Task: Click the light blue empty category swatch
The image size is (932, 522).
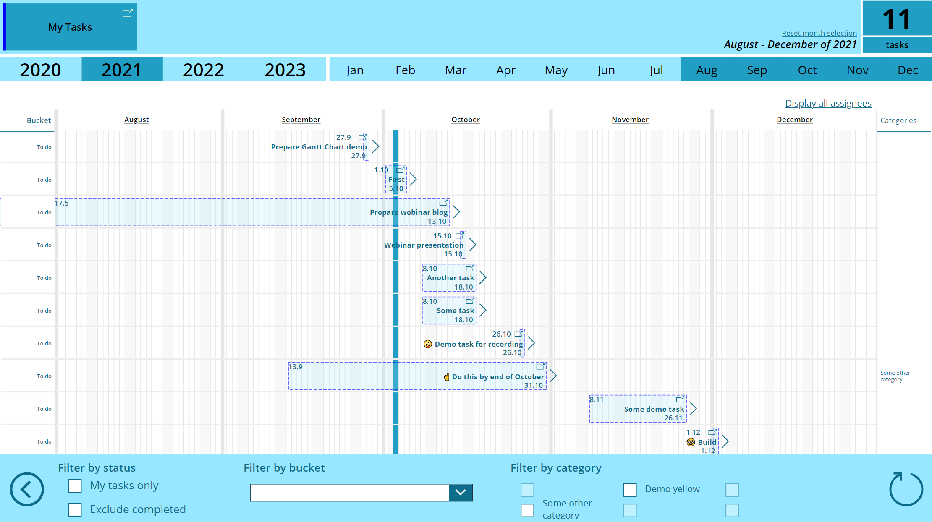Action: pos(527,490)
